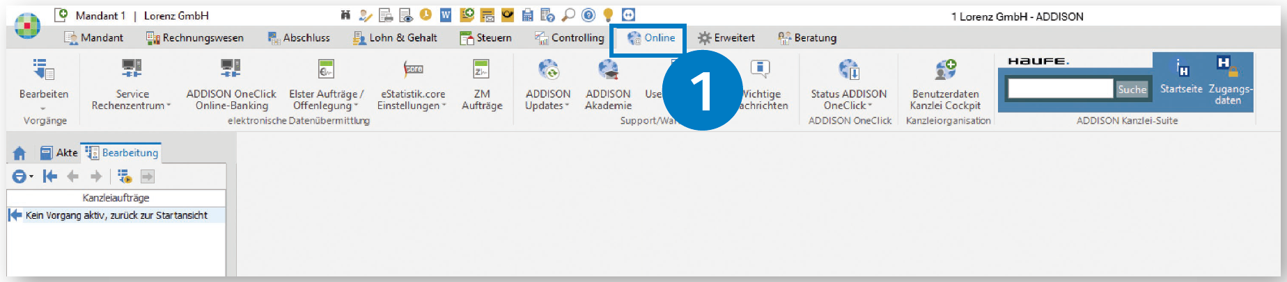The height and width of the screenshot is (282, 1287).
Task: Open the Status ADDISON OneClick dropdown
Action: pos(848,86)
